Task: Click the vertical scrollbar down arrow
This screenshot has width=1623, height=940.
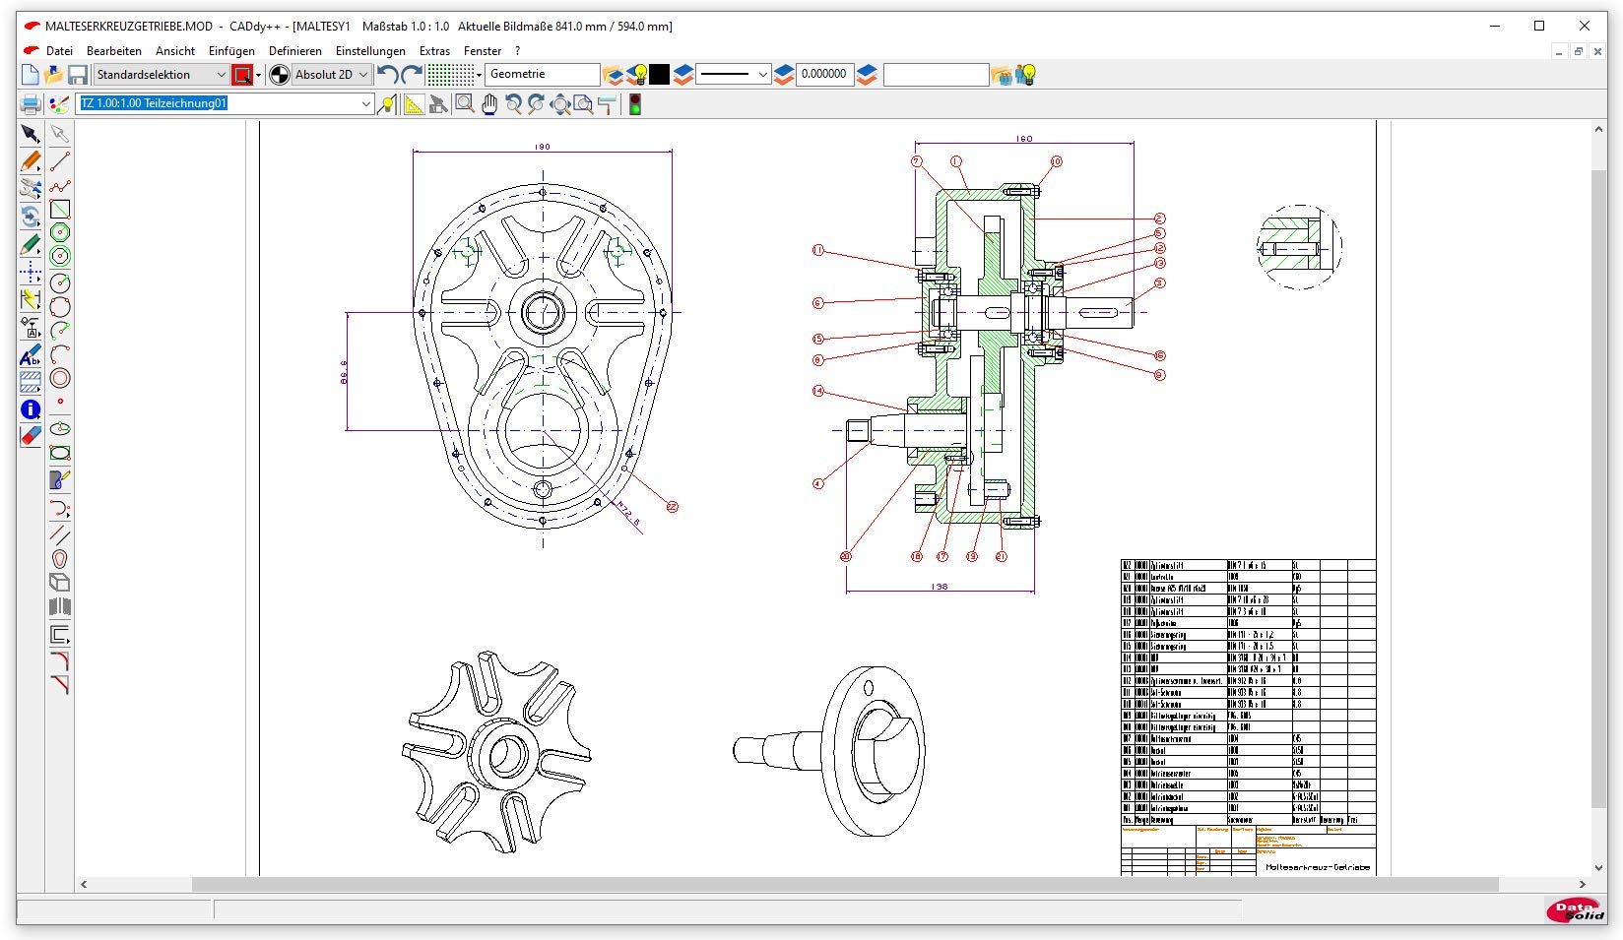Action: pos(1598,868)
